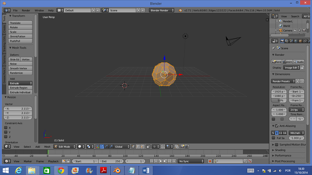Open the Render Layers properties tab icon
The height and width of the screenshot is (175, 312).
(x=287, y=41)
